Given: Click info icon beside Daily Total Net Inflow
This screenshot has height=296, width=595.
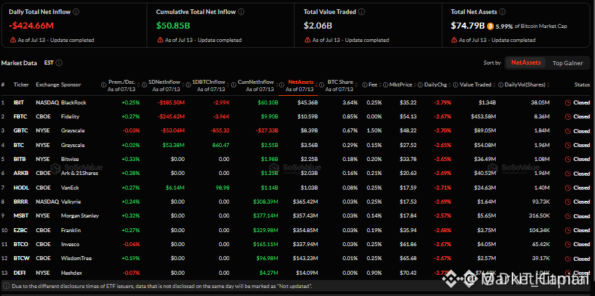Looking at the screenshot, I should (x=76, y=12).
